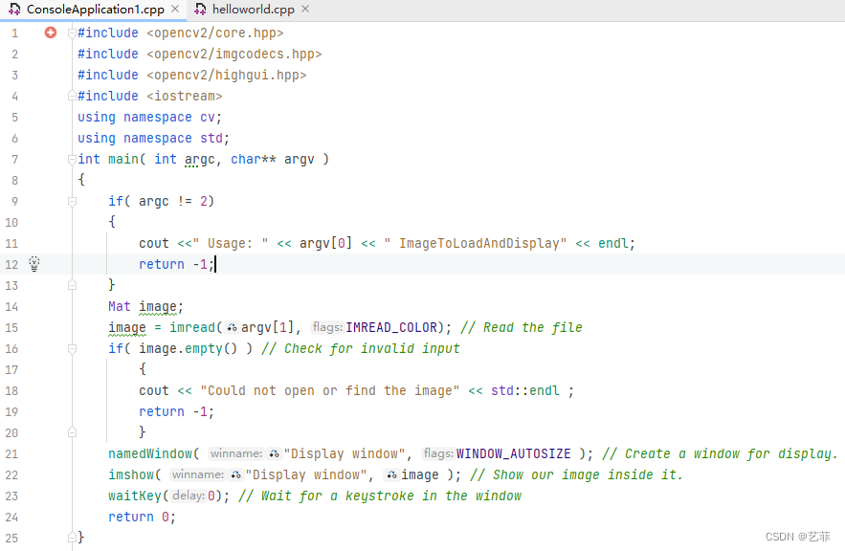The width and height of the screenshot is (845, 551).
Task: Collapse the #include block at line 1
Action: (x=72, y=33)
